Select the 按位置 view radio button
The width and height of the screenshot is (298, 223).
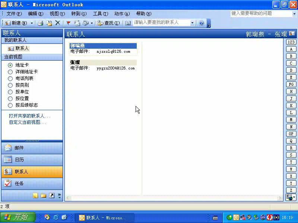click(x=10, y=98)
